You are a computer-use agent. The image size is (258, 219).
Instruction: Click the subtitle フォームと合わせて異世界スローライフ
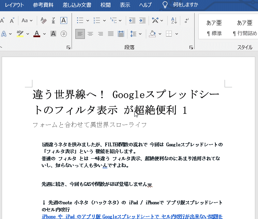[x=90, y=125]
